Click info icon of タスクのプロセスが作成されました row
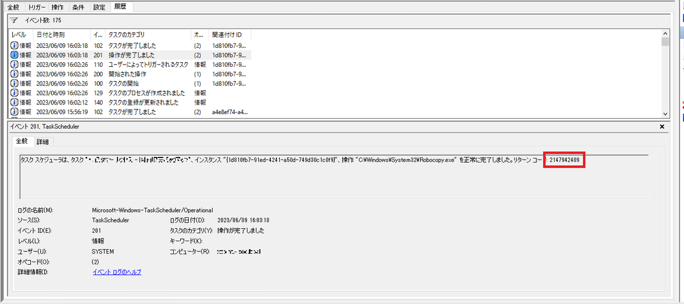Viewport: 684px width, 304px height. click(x=14, y=93)
